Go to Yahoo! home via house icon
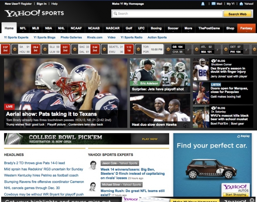 click(241, 4)
